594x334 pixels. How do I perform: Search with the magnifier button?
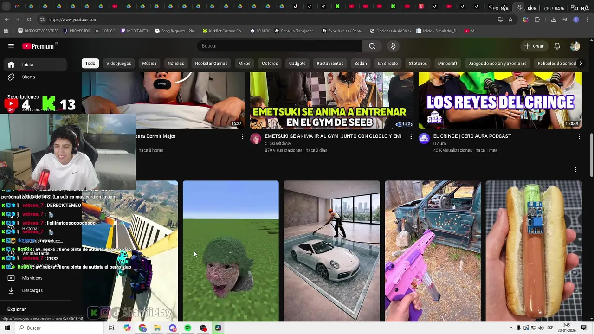tap(372, 46)
